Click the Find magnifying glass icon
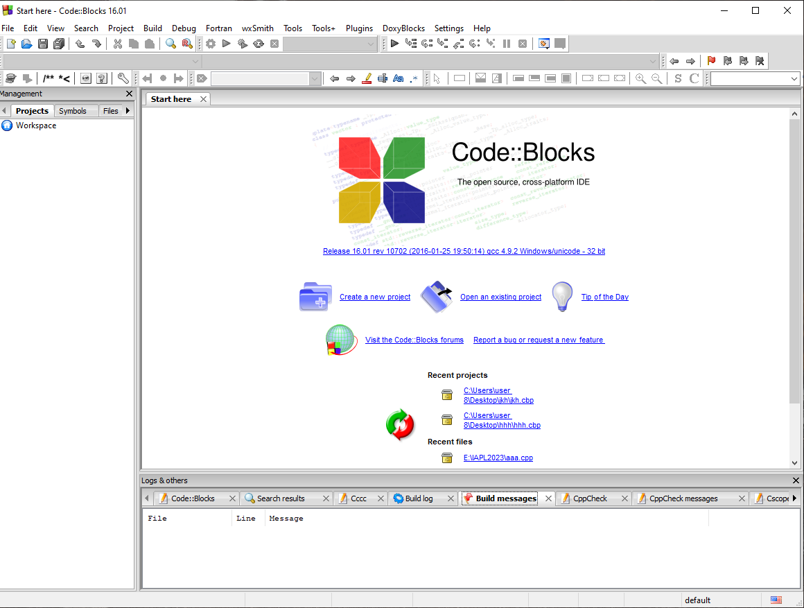804x608 pixels. click(x=171, y=44)
